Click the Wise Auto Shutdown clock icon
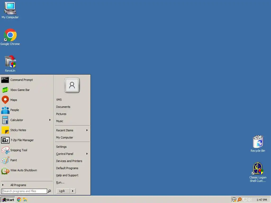The image size is (271, 203). point(5,170)
